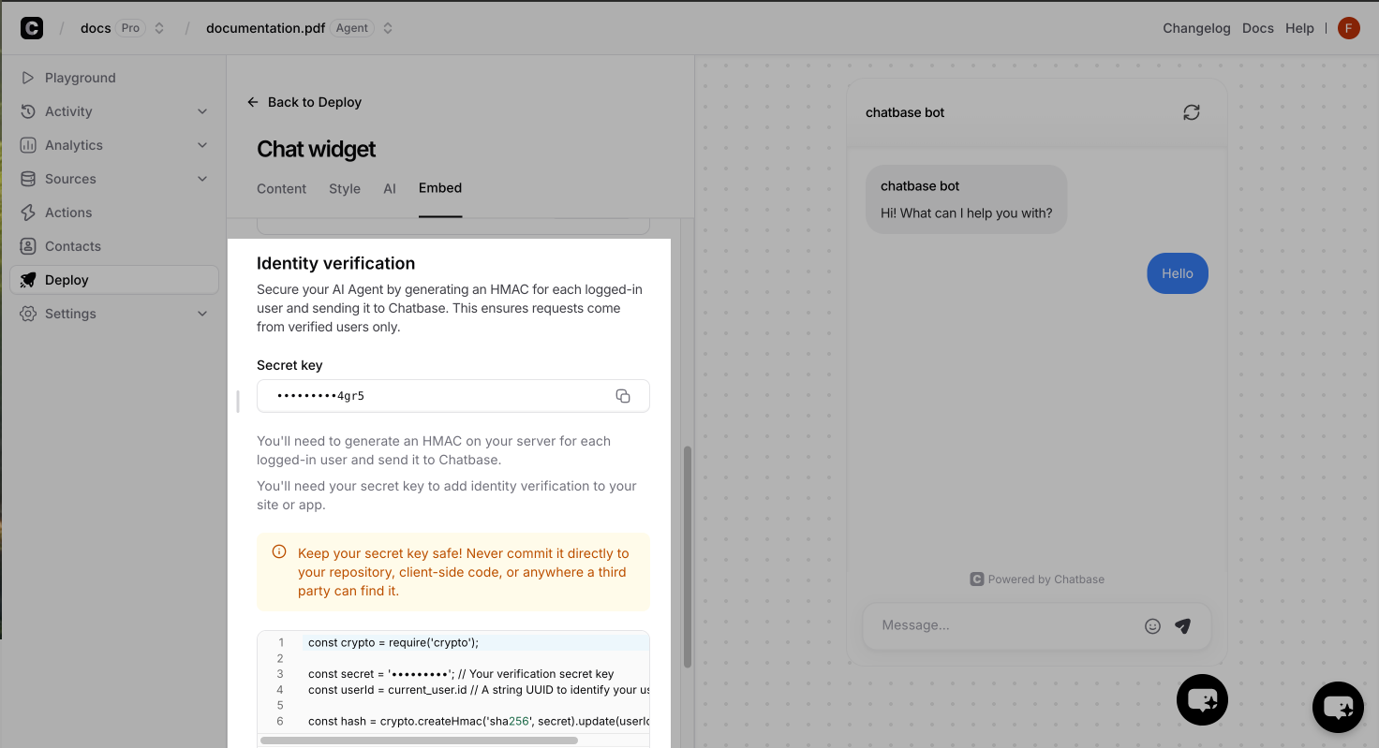This screenshot has height=748, width=1379.
Task: Open the Help link
Action: (x=1299, y=28)
